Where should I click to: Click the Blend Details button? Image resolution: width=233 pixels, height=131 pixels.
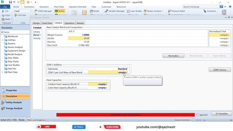click(x=197, y=56)
